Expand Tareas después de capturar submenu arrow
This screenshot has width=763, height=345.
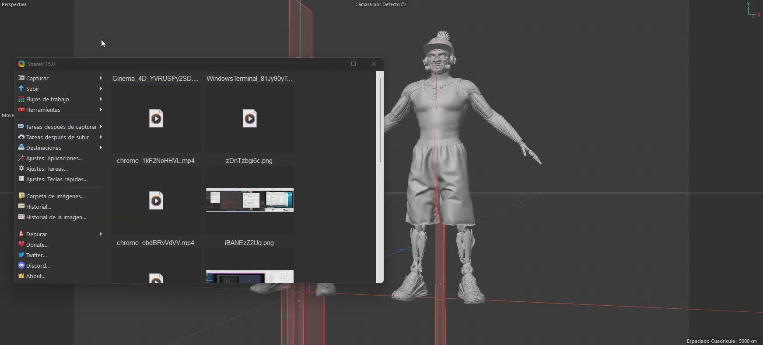click(x=101, y=127)
